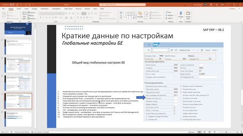243x136 pixels.
Task: Start the Slide Show from status bar icon
Action: 215,132
